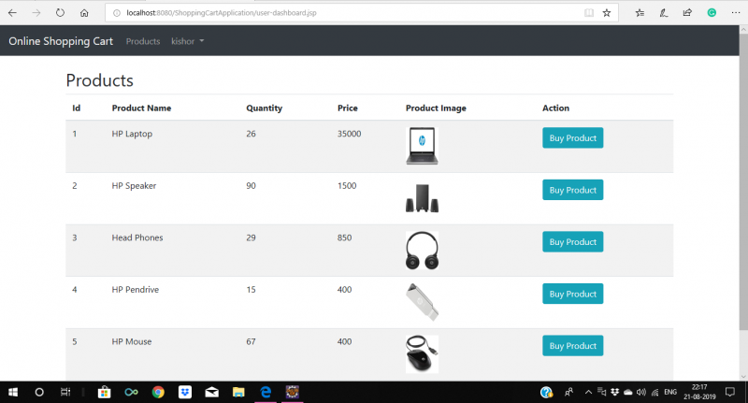Click the share page icon
This screenshot has height=403, width=748.
687,13
